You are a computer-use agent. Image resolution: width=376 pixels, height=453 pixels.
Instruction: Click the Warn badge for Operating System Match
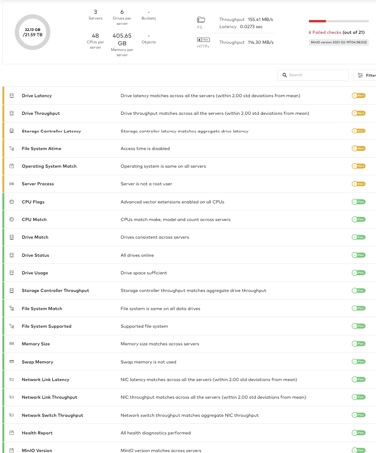pos(358,166)
